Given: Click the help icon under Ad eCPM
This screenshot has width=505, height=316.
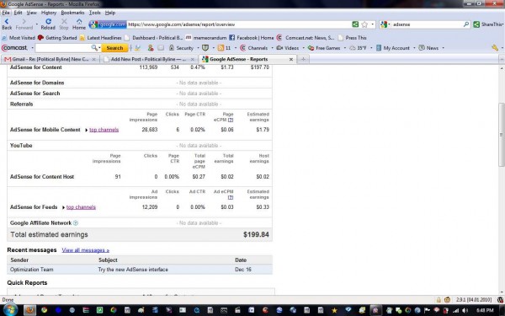Looking at the screenshot, I should coord(231,197).
